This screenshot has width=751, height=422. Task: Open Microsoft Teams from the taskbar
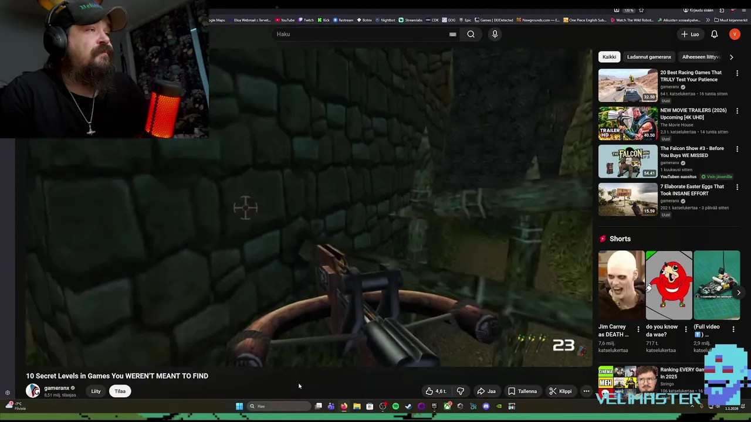(331, 406)
